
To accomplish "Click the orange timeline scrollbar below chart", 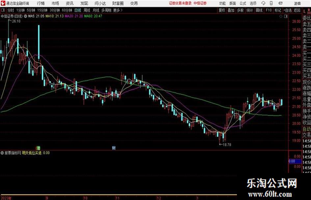I will [x=118, y=195].
